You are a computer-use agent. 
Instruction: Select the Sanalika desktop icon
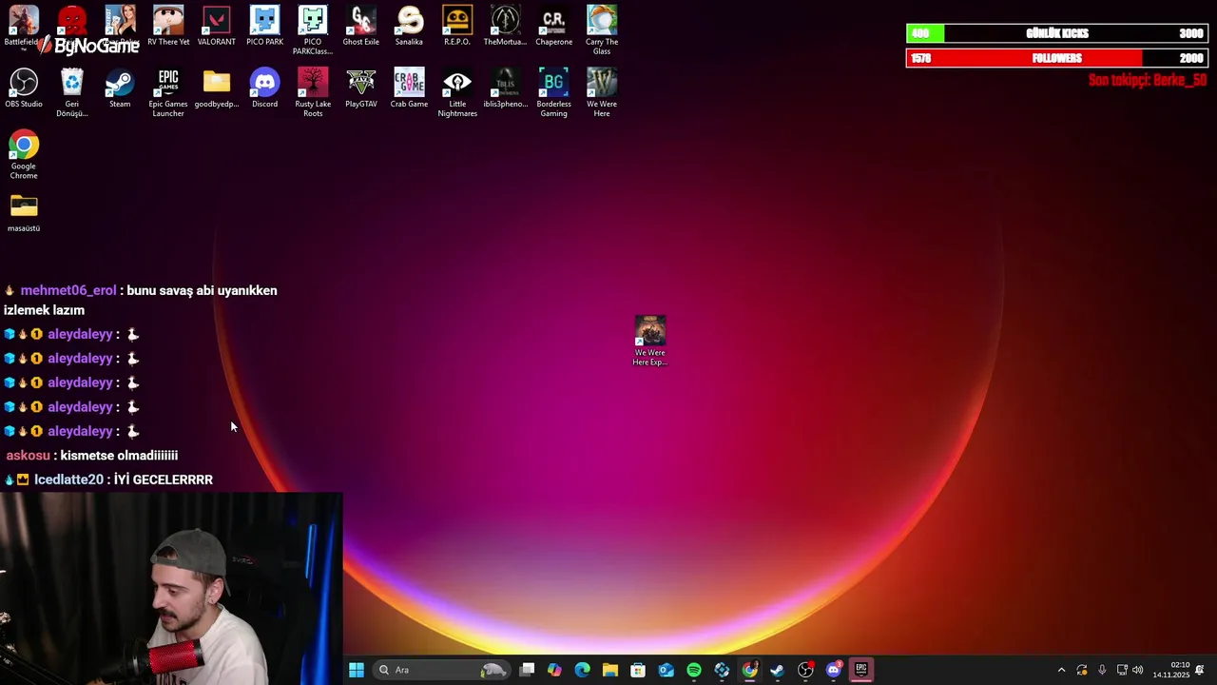pos(409,26)
